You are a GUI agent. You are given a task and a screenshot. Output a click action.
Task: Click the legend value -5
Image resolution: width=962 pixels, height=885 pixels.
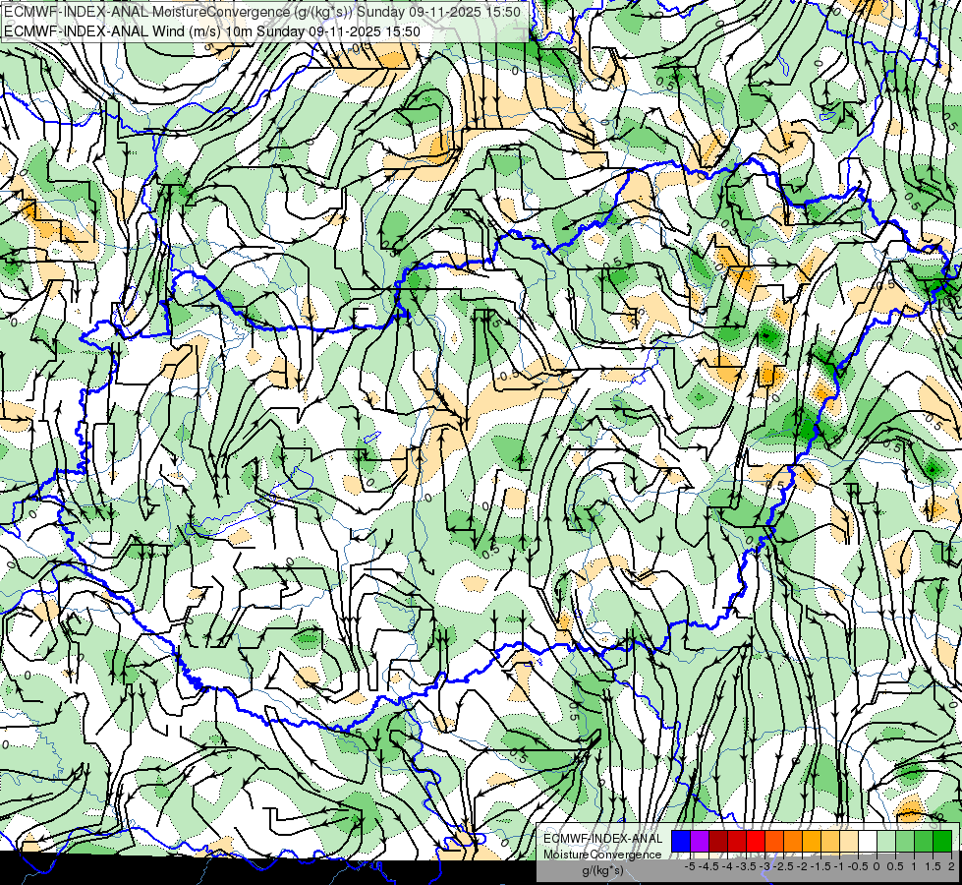click(690, 866)
